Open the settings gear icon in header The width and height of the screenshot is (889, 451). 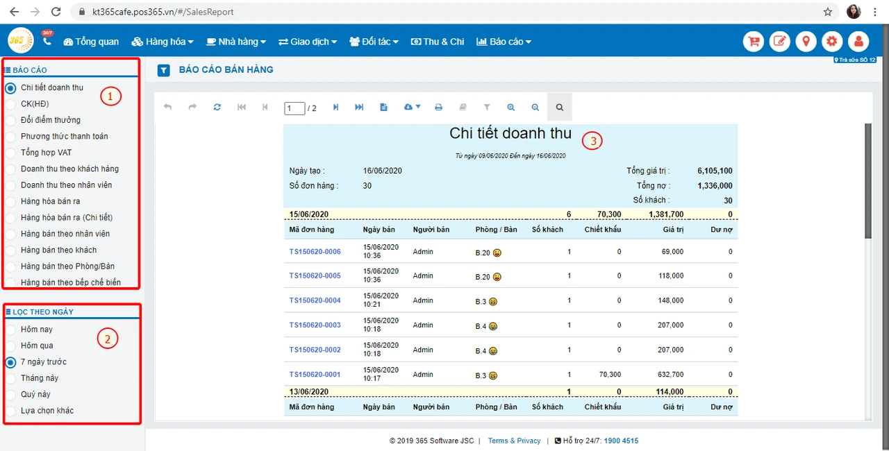(x=832, y=42)
